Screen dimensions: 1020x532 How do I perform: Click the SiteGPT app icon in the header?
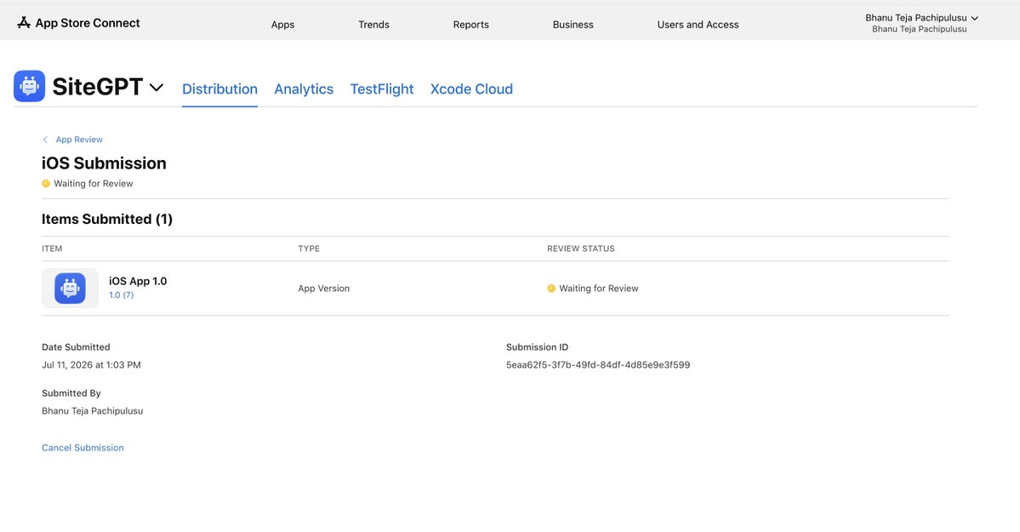[x=29, y=86]
